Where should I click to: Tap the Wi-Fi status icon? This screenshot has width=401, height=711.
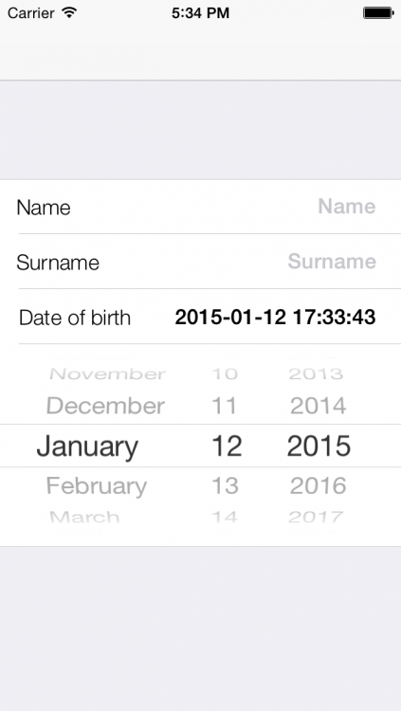[x=69, y=12]
